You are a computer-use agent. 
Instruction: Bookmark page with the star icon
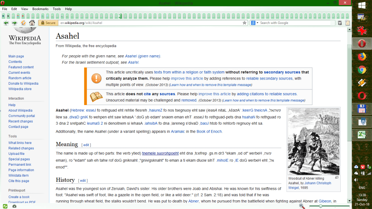click(x=244, y=23)
